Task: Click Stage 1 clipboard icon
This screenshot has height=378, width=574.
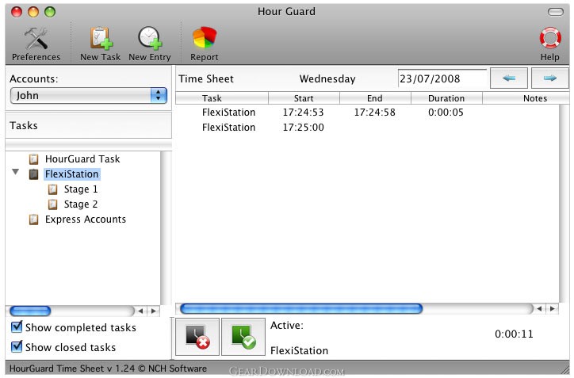Action: 52,189
